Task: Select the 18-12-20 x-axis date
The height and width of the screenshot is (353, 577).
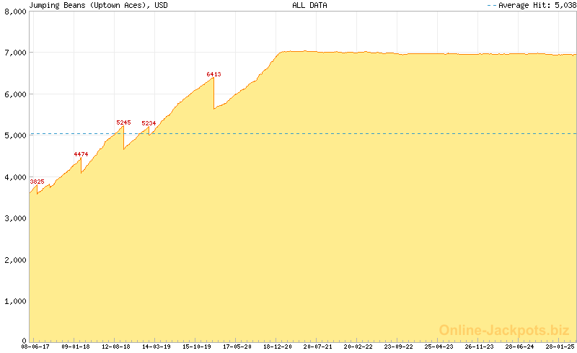Action: pos(278,347)
